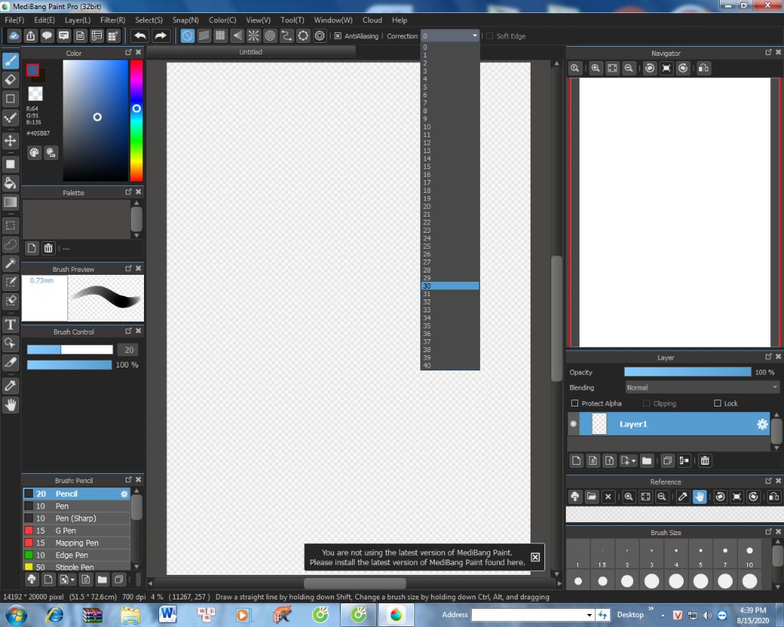Screen dimensions: 784x627
Task: Enable the layer Lock checkbox
Action: click(x=717, y=403)
